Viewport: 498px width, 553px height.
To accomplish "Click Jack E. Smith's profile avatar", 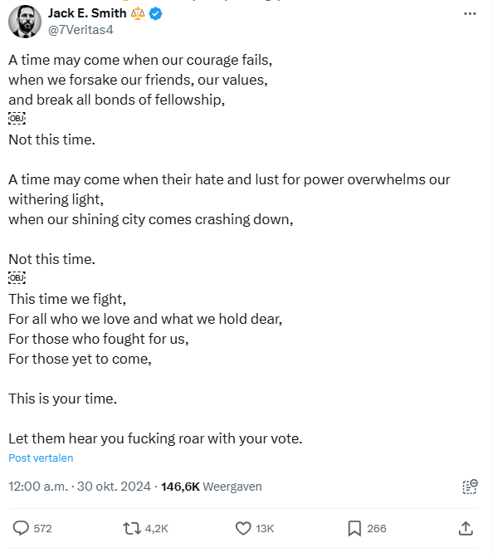I will click(x=25, y=22).
